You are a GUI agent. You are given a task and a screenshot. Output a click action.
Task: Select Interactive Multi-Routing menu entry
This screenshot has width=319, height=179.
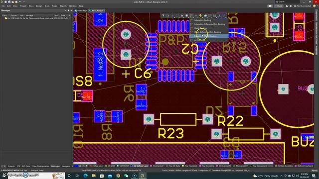coord(209,36)
